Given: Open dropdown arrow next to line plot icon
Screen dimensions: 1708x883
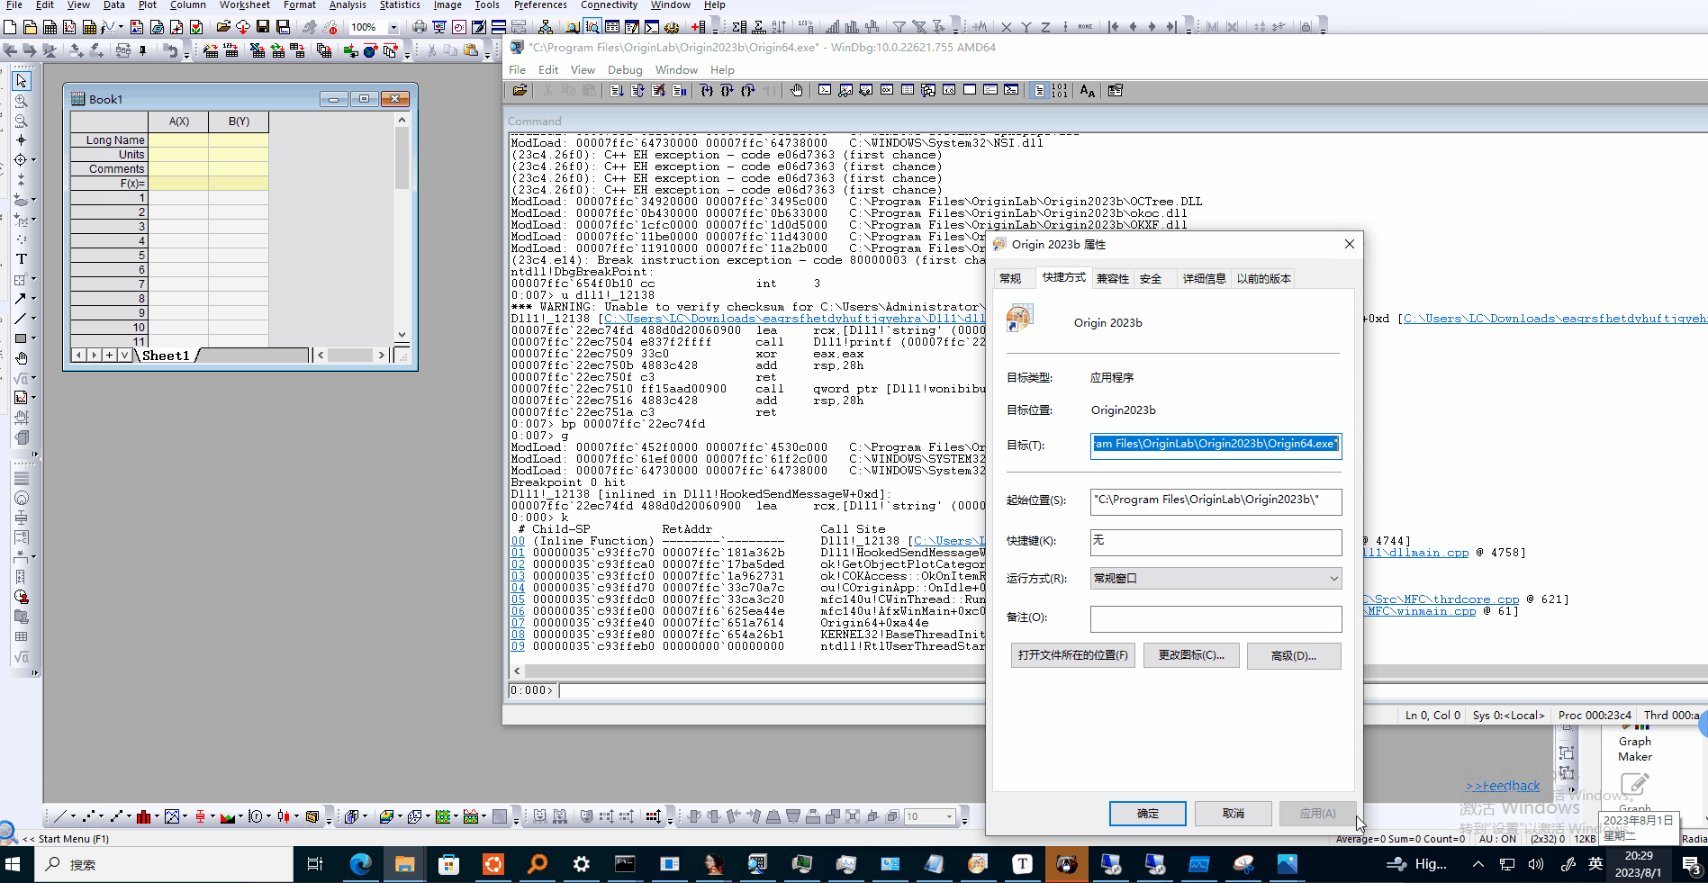Looking at the screenshot, I should [x=73, y=816].
